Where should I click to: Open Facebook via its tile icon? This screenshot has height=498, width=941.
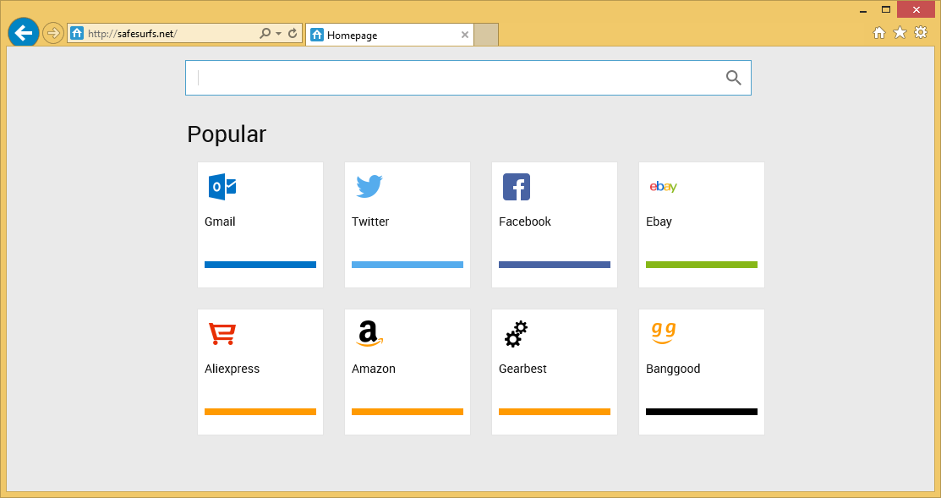[516, 187]
